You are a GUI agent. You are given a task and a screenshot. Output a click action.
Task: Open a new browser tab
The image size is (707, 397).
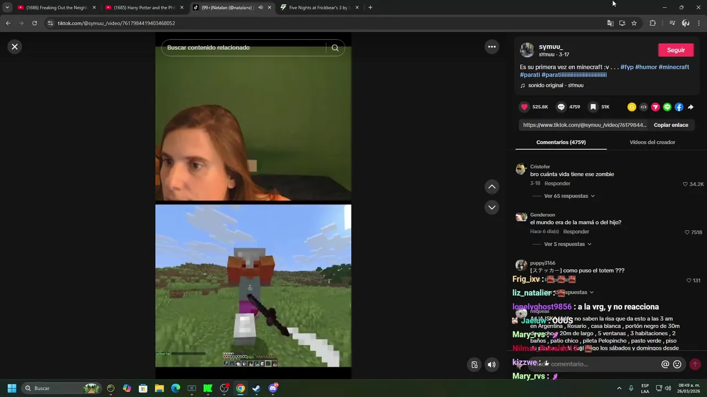tap(370, 8)
